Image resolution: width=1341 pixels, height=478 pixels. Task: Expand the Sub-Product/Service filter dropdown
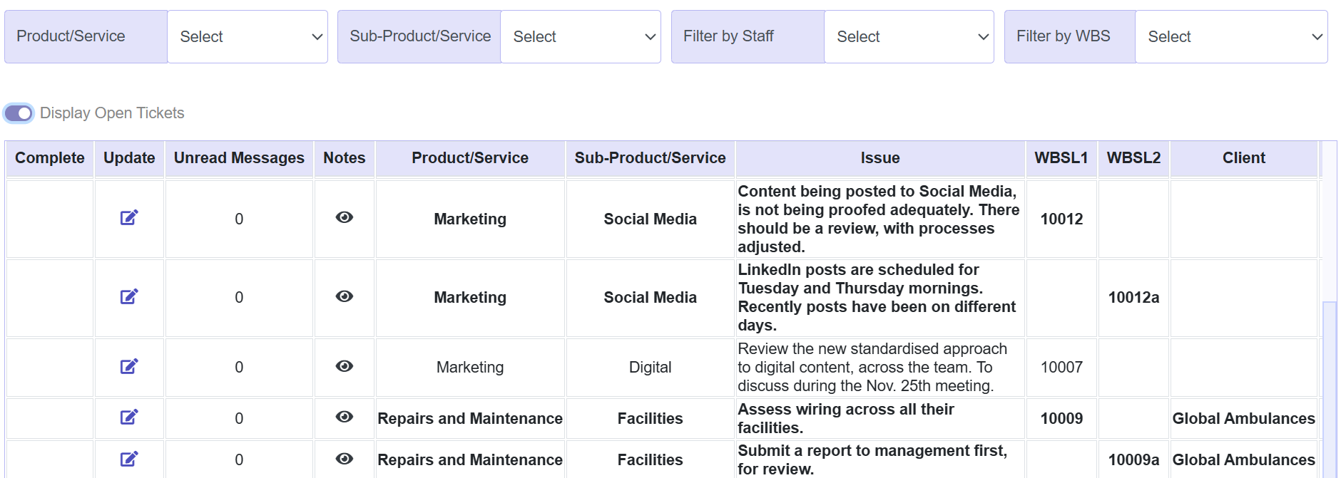581,37
